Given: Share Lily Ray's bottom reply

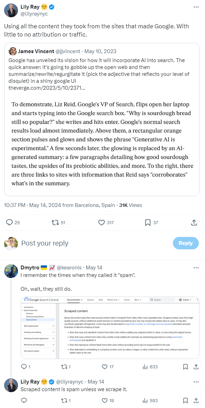Looking at the screenshot, I should point(196,400).
